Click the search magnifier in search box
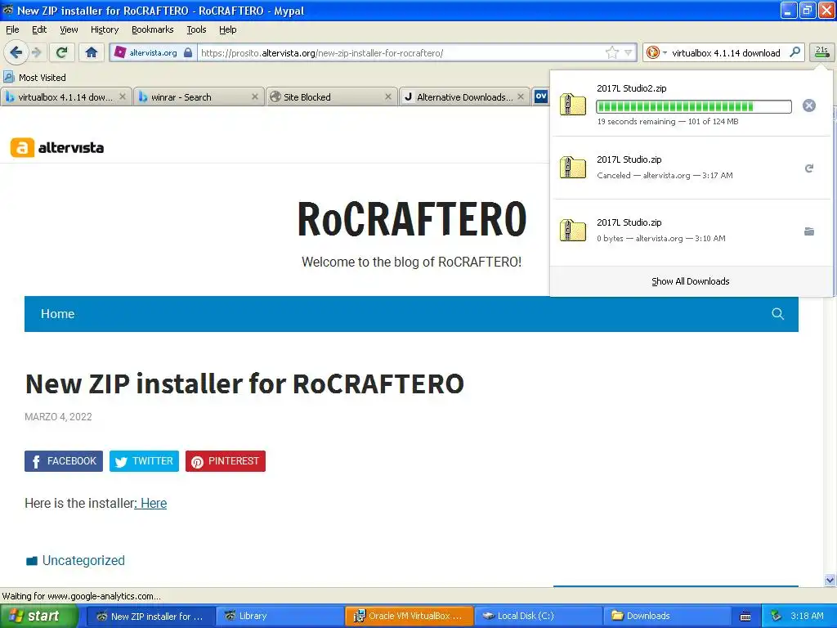The width and height of the screenshot is (837, 628). pyautogui.click(x=794, y=52)
